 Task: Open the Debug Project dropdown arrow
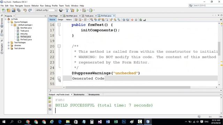[87, 10]
